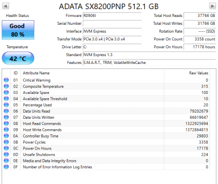Click the Composite Temperature status orb
Image resolution: width=218 pixels, height=184 pixels.
click(x=6, y=86)
